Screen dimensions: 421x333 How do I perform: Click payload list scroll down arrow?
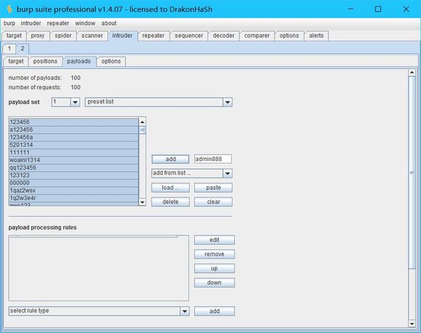click(142, 202)
